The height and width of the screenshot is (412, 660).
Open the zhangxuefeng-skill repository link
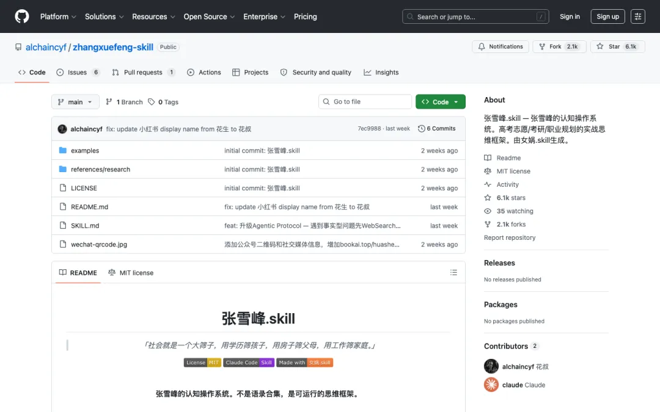point(113,47)
